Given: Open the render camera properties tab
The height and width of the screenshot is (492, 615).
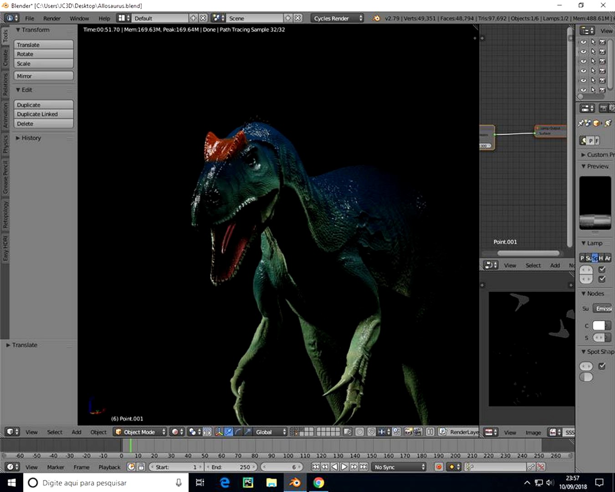Looking at the screenshot, I should pos(603,108).
